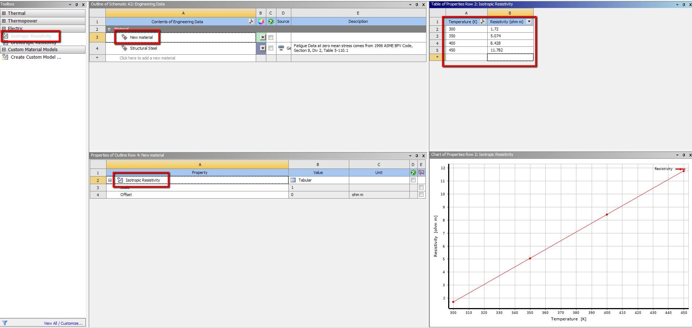692x328 pixels.
Task: Click the filter icon at the Toolbox bottom
Action: pyautogui.click(x=5, y=323)
